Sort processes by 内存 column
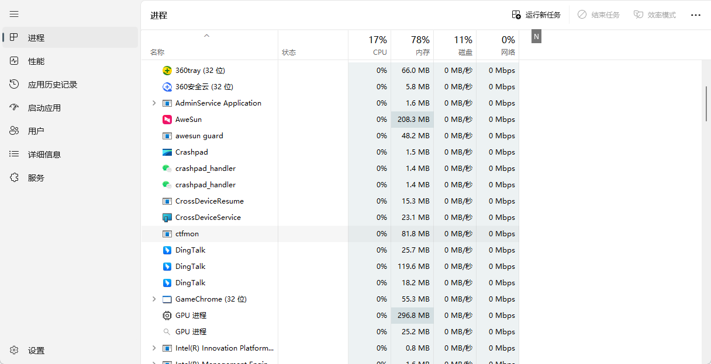The width and height of the screenshot is (711, 364). tap(412, 45)
